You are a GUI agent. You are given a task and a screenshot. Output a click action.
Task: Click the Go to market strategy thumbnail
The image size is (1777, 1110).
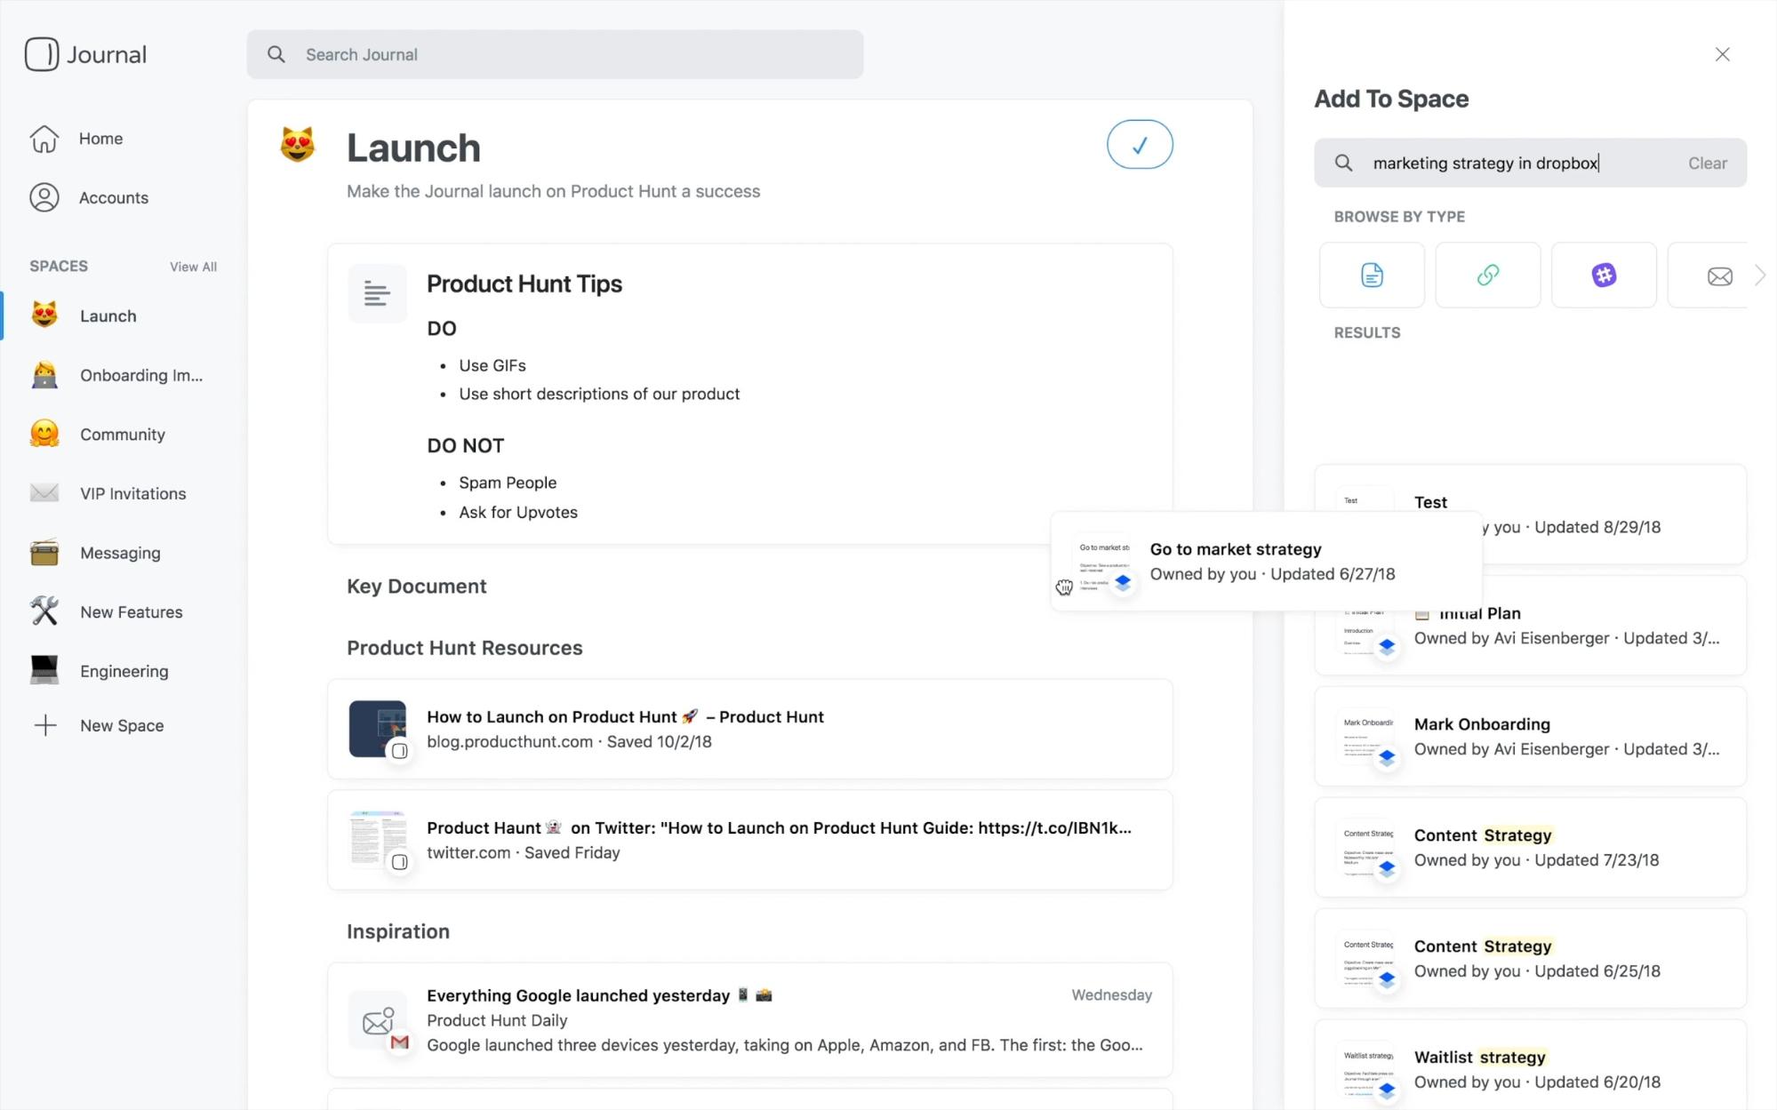click(x=1103, y=562)
